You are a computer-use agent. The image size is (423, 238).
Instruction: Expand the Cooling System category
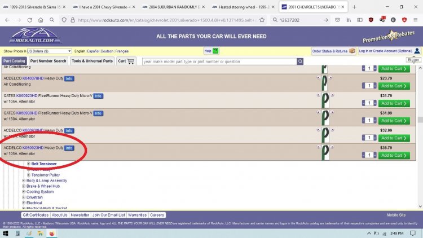coord(24,192)
